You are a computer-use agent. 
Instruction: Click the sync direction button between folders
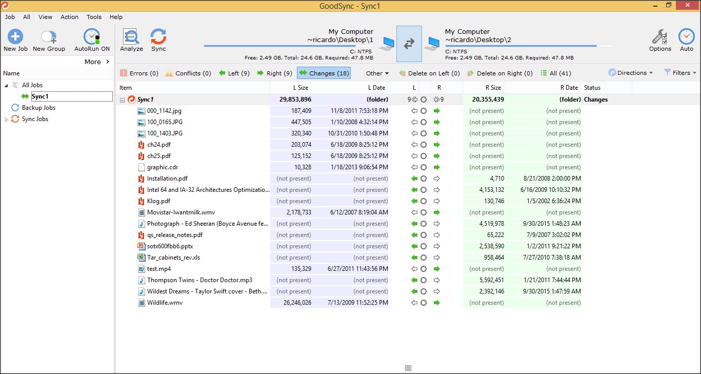(x=409, y=44)
